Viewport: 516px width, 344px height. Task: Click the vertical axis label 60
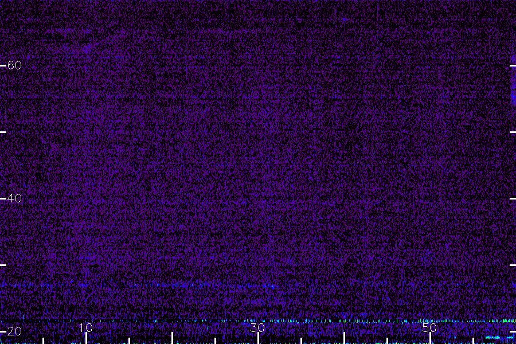tap(14, 65)
